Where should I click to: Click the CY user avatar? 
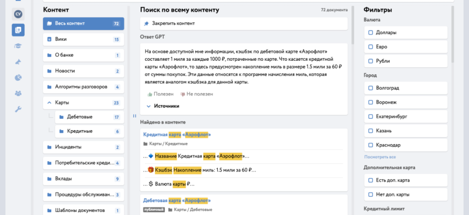18,13
